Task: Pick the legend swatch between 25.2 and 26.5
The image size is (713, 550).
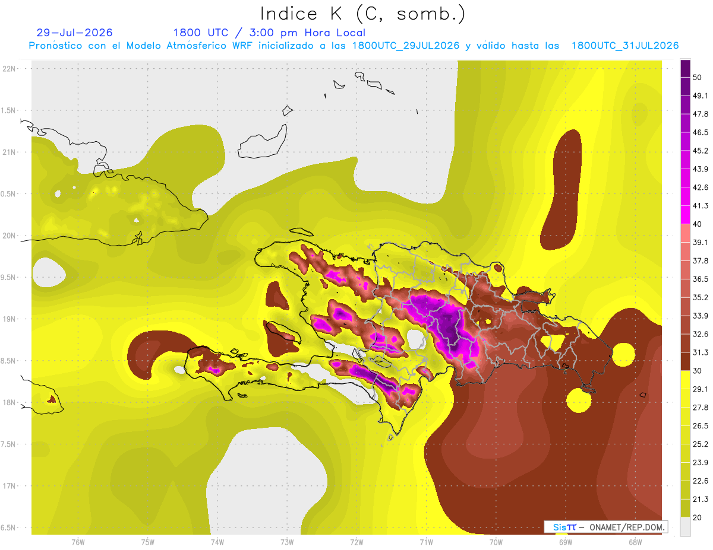Action: 685,435
